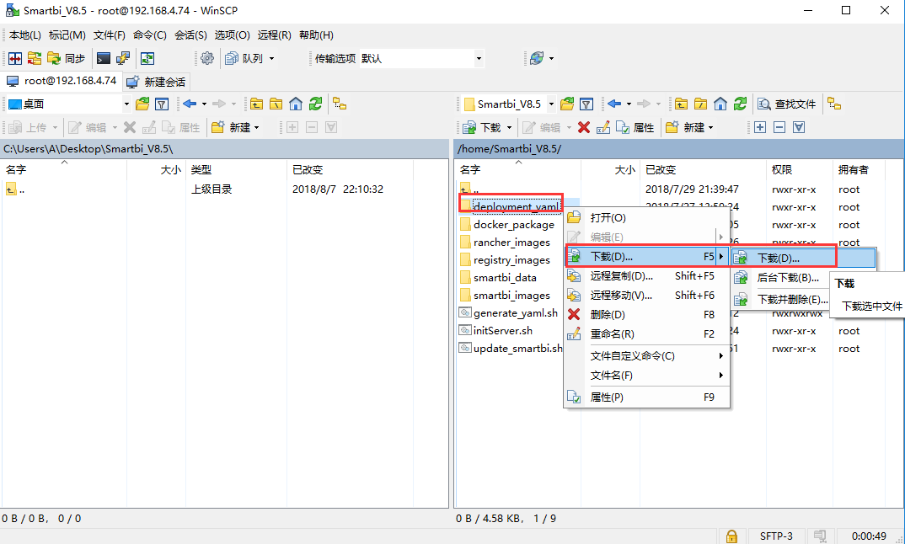The image size is (905, 544).
Task: Click 属性 in the remote panel toolbar
Action: pyautogui.click(x=635, y=127)
